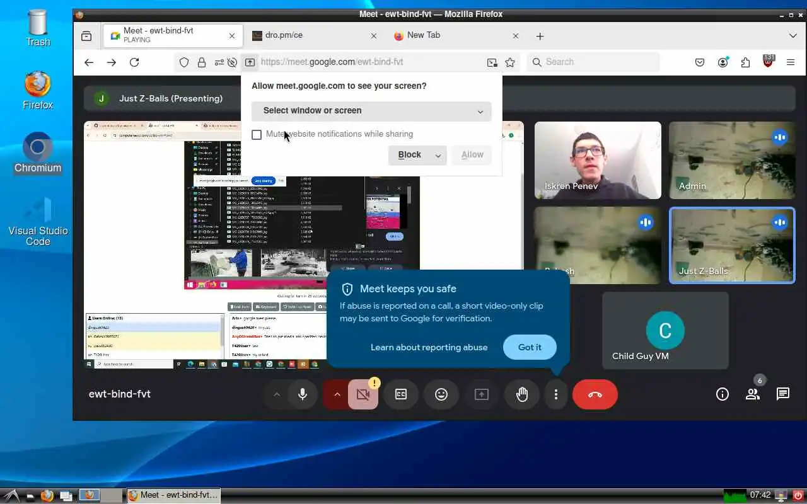Image resolution: width=807 pixels, height=504 pixels.
Task: Click the autoplay blocked indicator icon
Action: [x=233, y=62]
